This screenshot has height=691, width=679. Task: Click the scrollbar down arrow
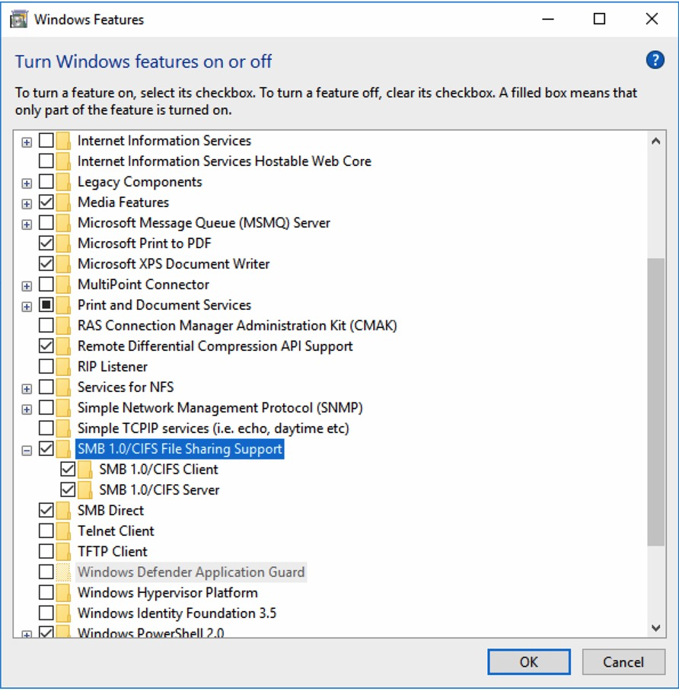pyautogui.click(x=655, y=628)
